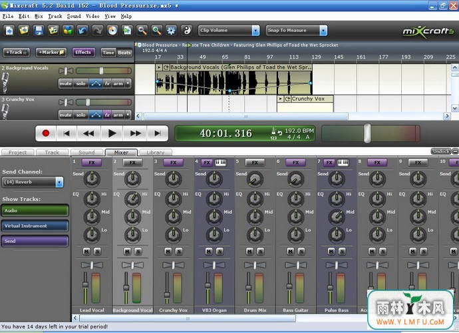Open the Sound menu
The height and width of the screenshot is (333, 459).
point(74,16)
